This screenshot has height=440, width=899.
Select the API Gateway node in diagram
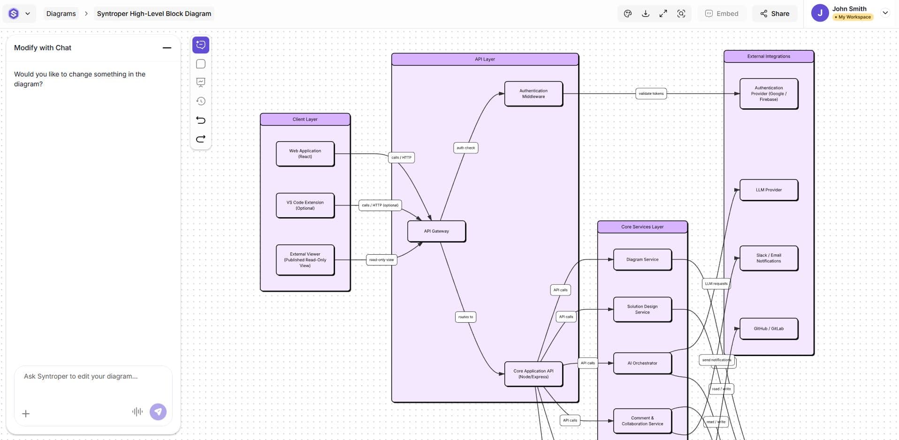point(436,231)
